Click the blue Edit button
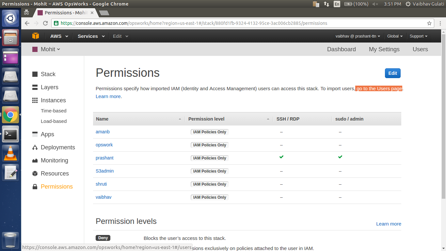The height and width of the screenshot is (251, 446). pyautogui.click(x=393, y=73)
